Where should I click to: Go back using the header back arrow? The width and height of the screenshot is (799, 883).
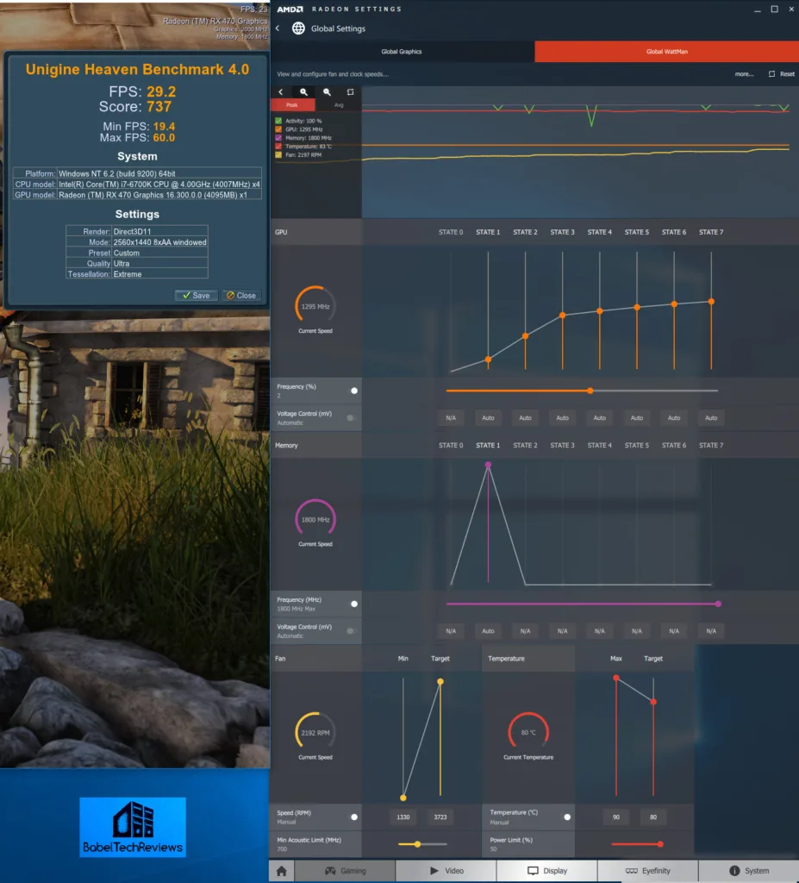coord(278,28)
